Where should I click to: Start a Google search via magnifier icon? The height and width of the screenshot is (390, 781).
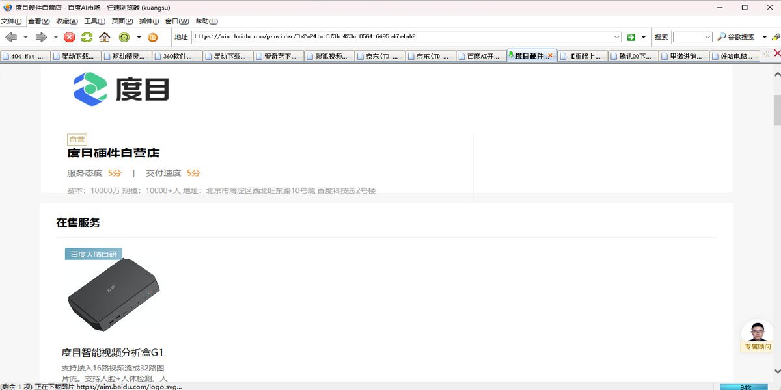coord(722,37)
